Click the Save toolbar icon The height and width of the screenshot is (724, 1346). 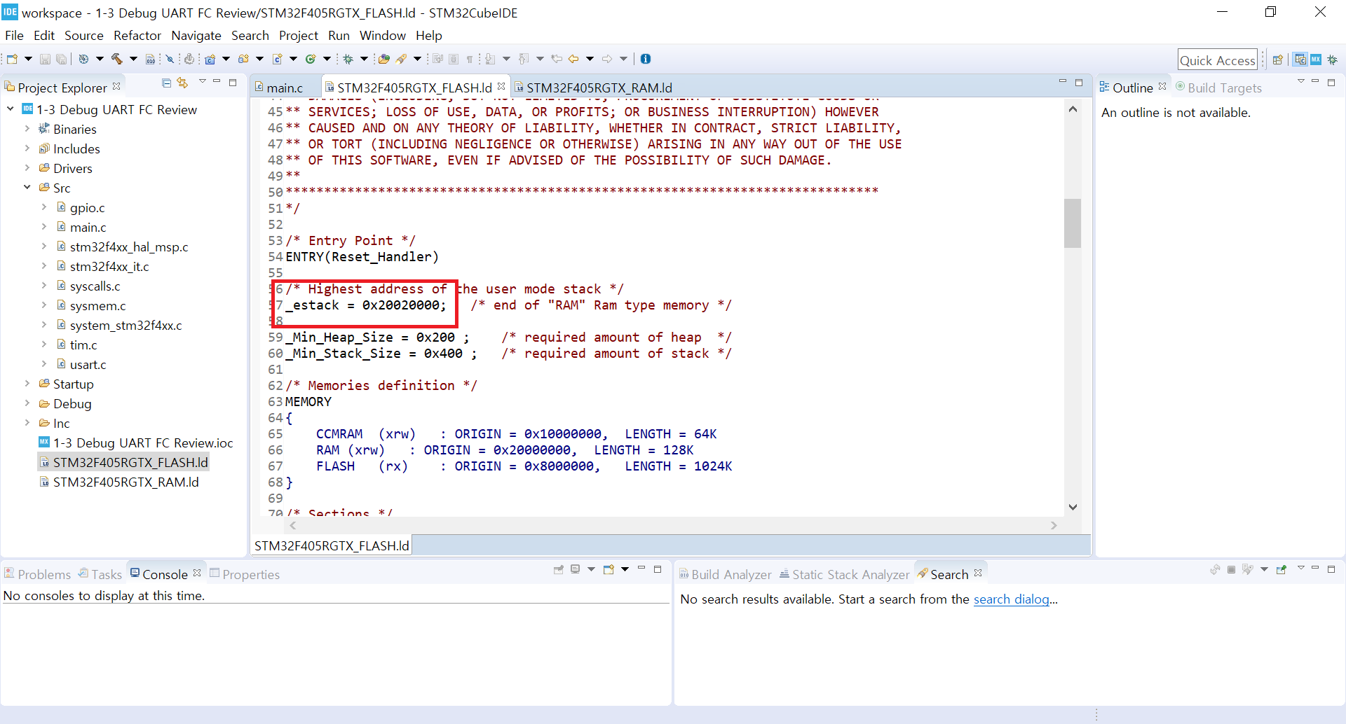[x=45, y=59]
